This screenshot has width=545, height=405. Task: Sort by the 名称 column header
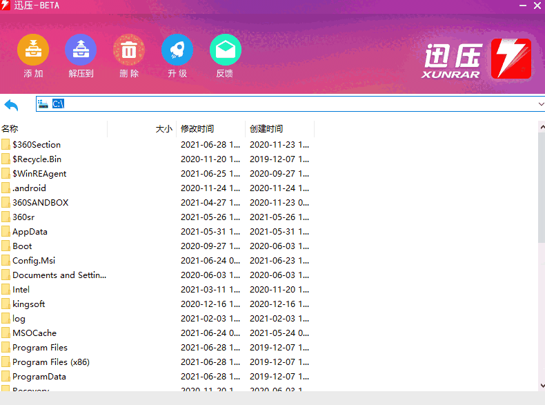pyautogui.click(x=10, y=129)
